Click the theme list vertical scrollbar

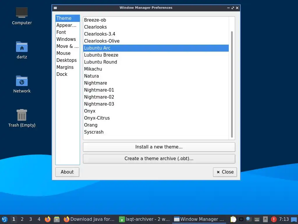(232, 84)
